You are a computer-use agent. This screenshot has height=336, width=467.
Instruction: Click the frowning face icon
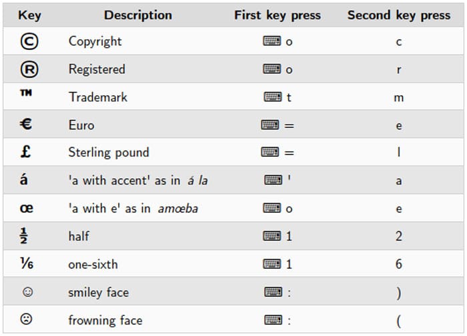[x=27, y=320]
